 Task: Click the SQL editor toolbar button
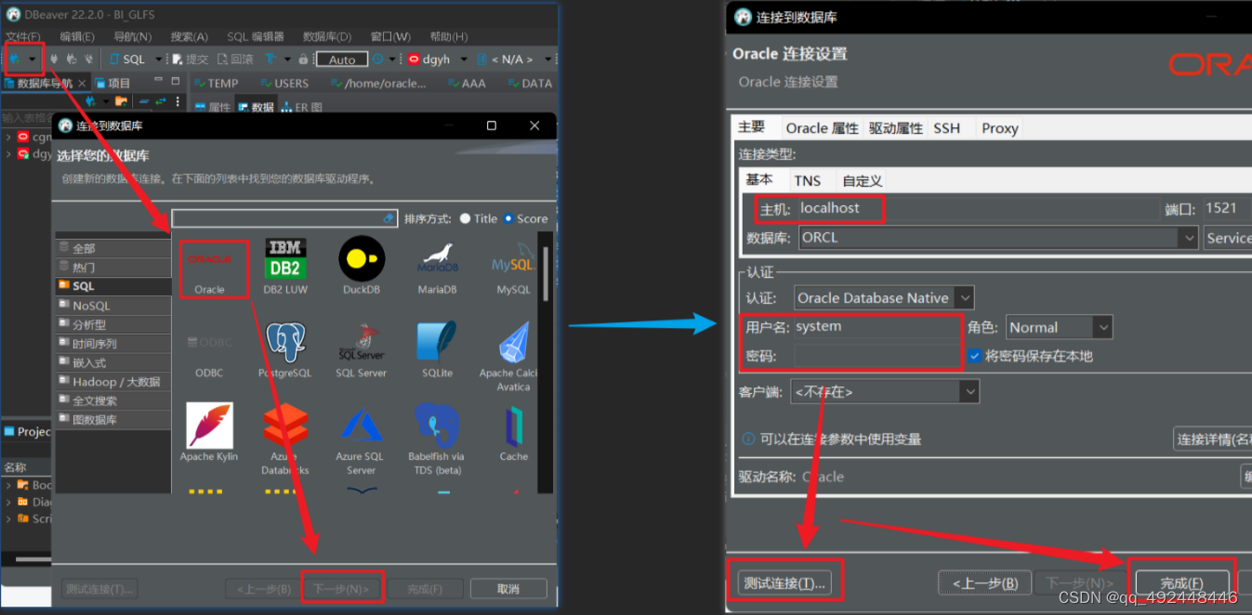[128, 59]
